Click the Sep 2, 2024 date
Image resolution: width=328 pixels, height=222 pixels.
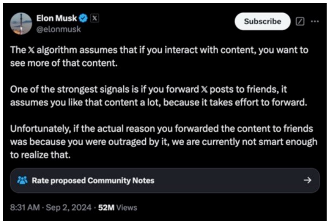pyautogui.click(x=69, y=207)
